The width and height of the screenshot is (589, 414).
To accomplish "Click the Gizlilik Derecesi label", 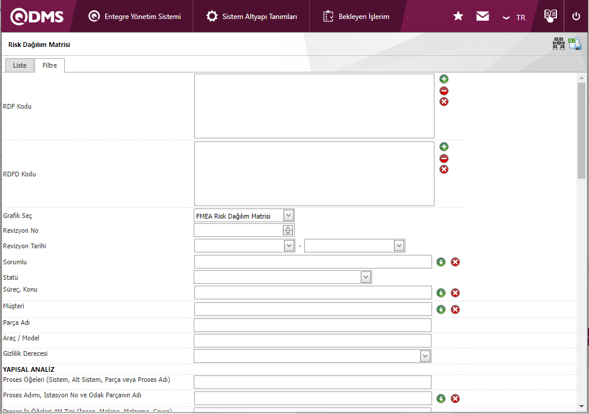I will [25, 353].
